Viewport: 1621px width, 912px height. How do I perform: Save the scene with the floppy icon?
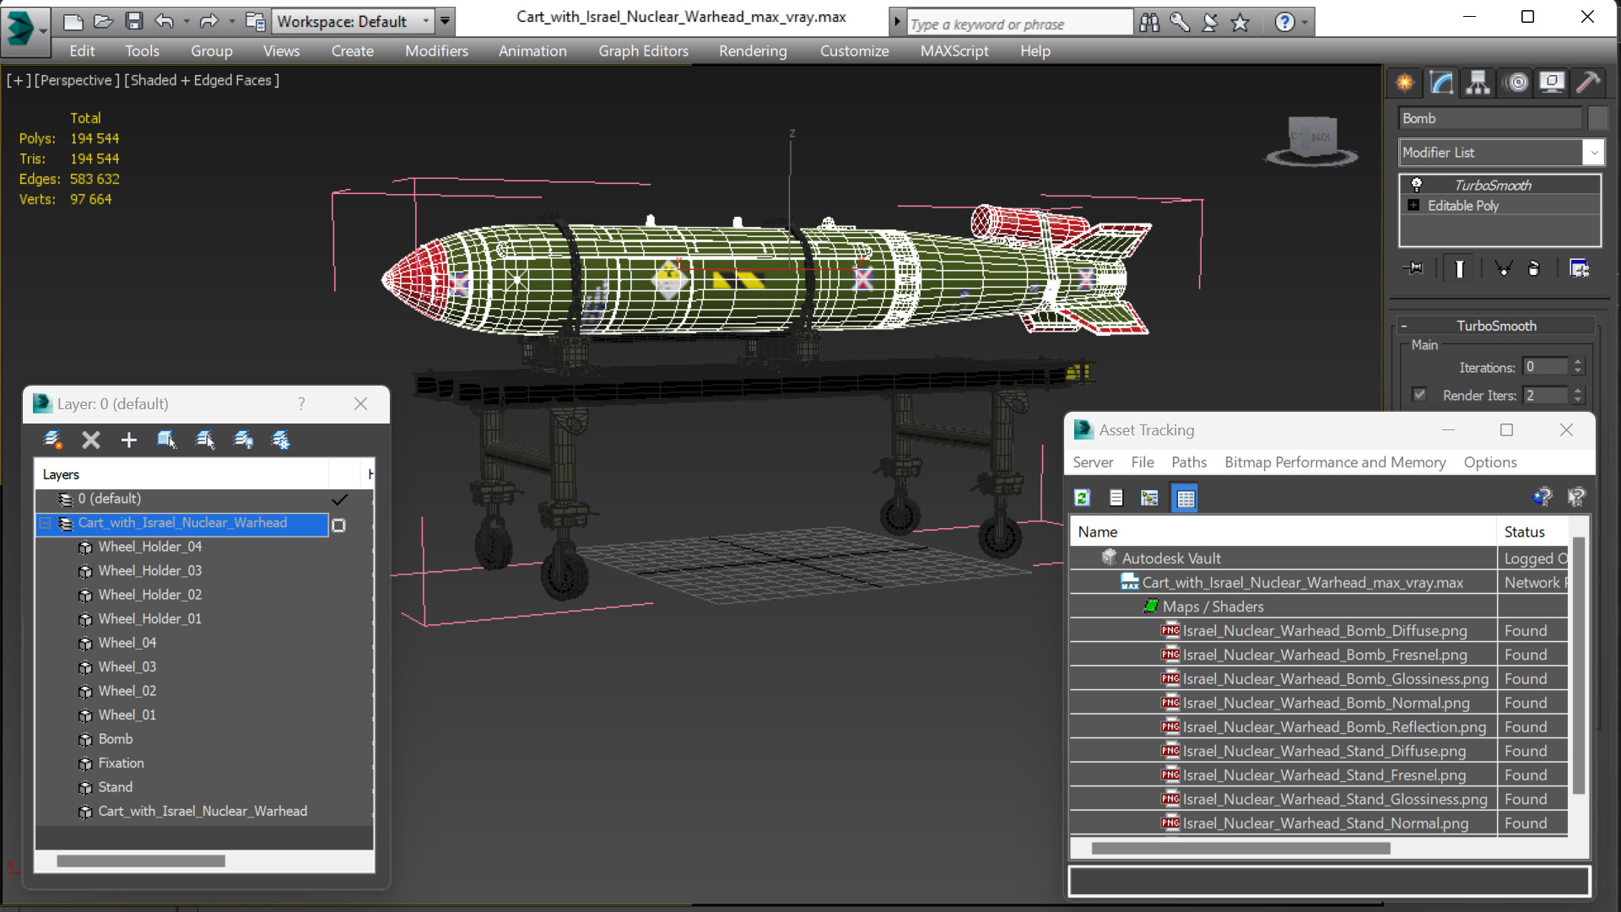[x=133, y=21]
